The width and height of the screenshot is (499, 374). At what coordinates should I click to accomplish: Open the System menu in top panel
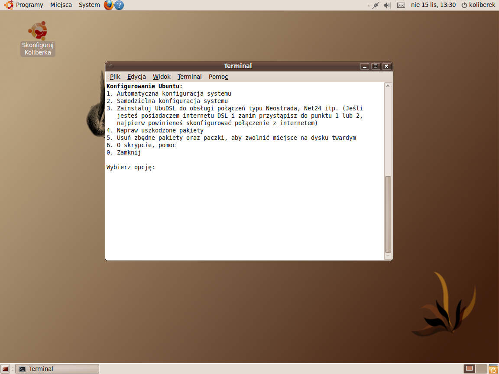point(89,5)
